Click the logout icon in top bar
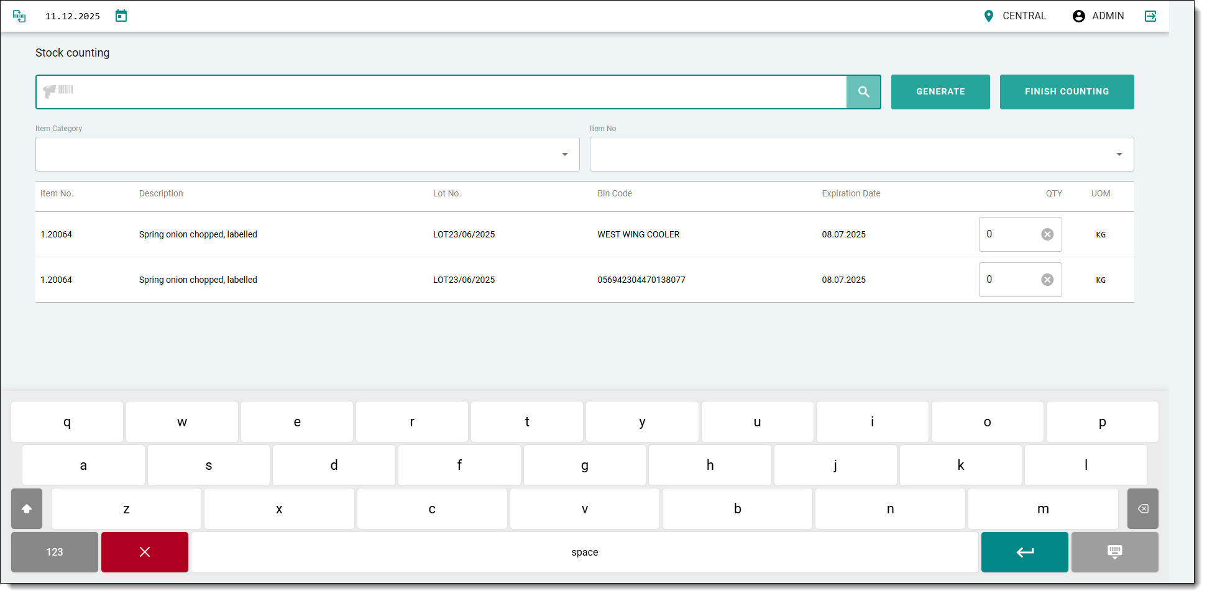The image size is (1207, 596). pos(1150,16)
